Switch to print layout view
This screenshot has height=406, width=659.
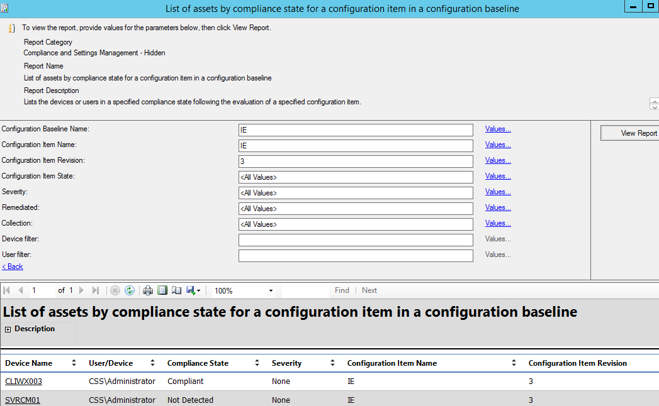click(162, 290)
